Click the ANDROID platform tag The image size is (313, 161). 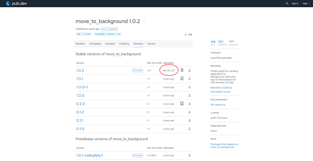click(111, 34)
